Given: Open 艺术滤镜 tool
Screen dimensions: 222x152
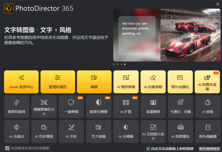Looking at the screenshot, I should tap(99, 132).
